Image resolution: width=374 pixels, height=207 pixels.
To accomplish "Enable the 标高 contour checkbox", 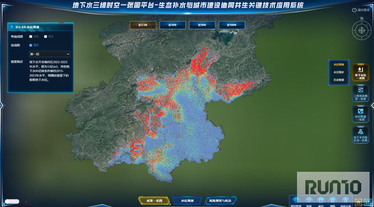I will (x=31, y=37).
